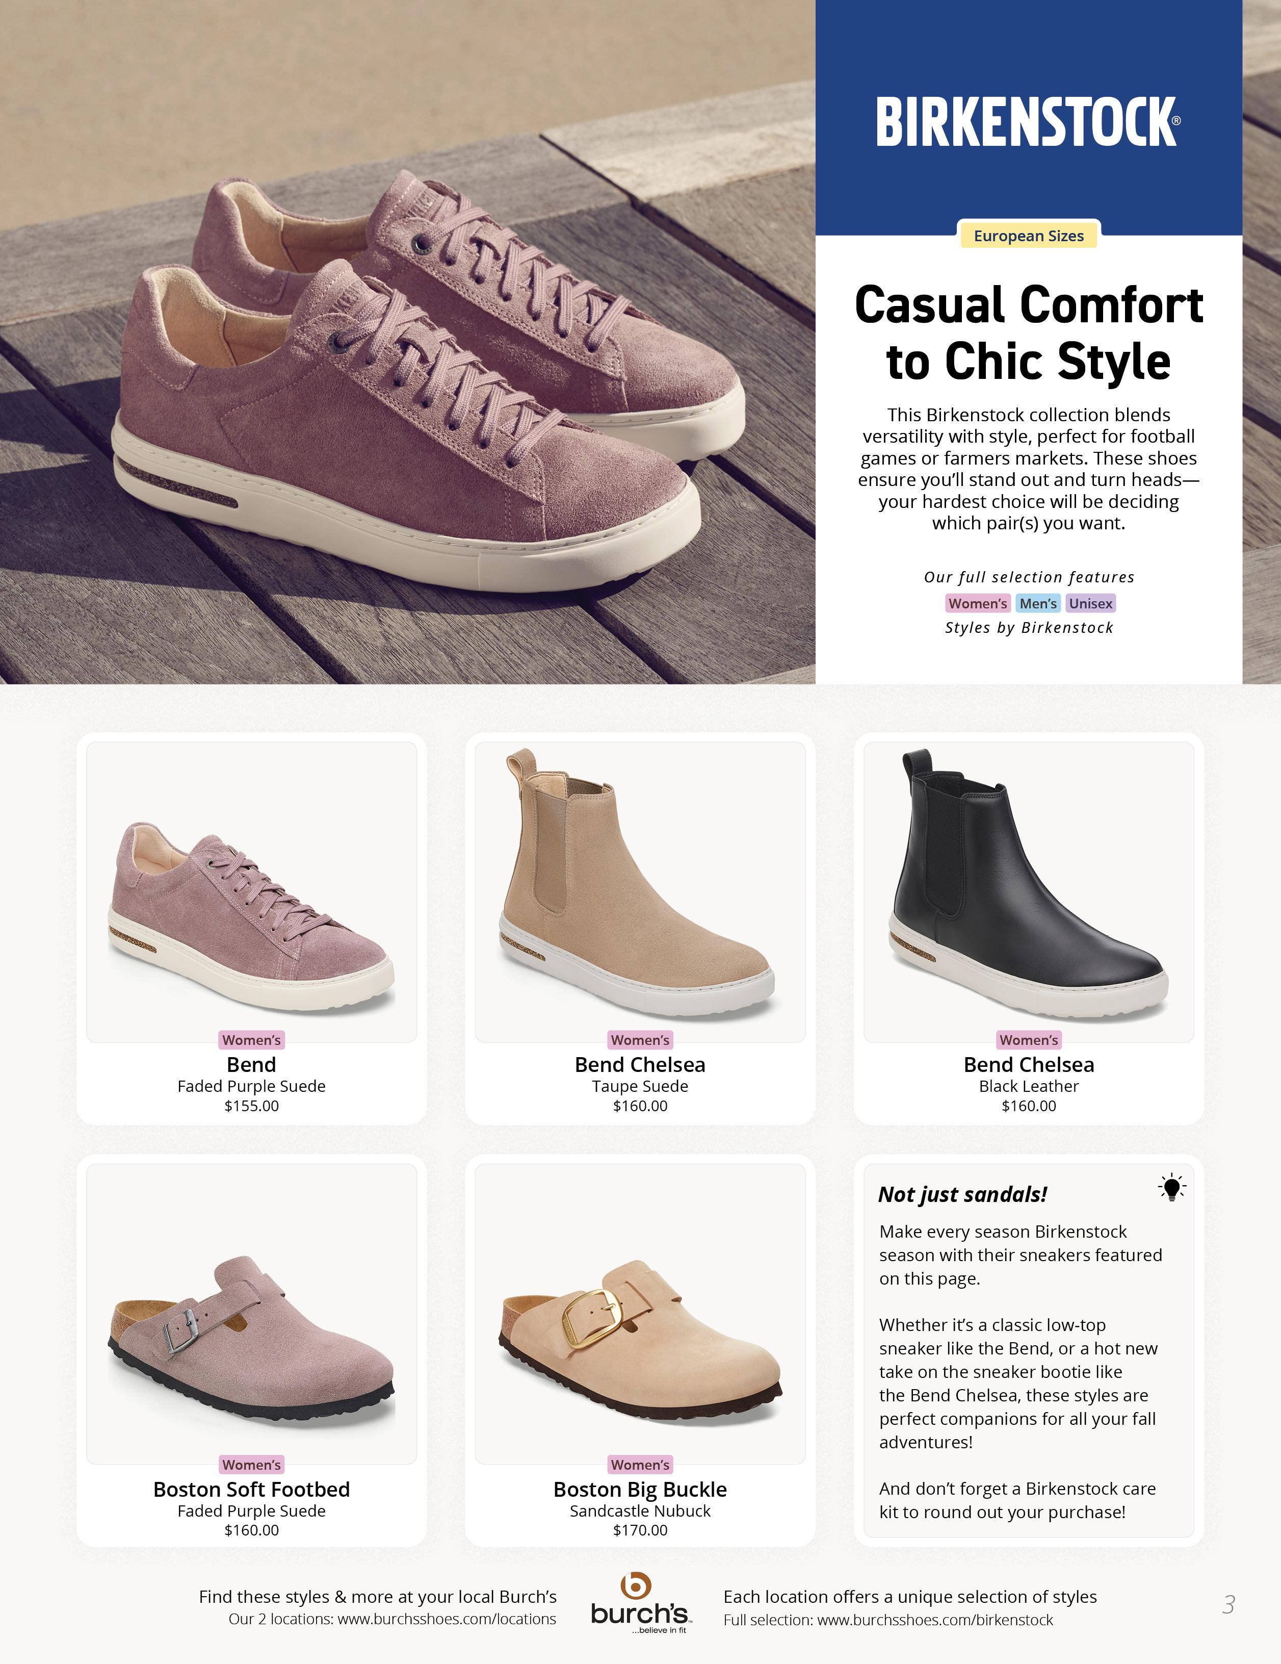The height and width of the screenshot is (1664, 1281).
Task: Click the Burch's logo in the footer
Action: point(640,1603)
